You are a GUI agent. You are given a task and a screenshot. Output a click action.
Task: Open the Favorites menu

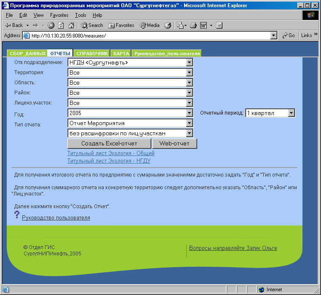pyautogui.click(x=59, y=15)
